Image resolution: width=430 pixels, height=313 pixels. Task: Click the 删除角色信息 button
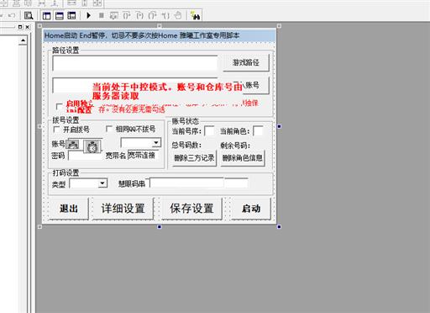coord(243,158)
